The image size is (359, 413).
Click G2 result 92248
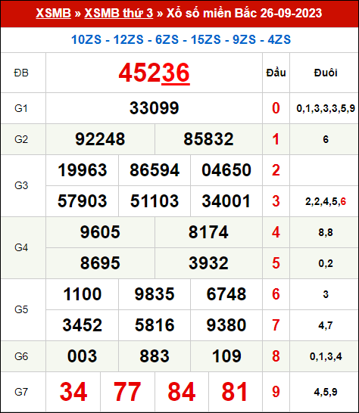[100, 139]
